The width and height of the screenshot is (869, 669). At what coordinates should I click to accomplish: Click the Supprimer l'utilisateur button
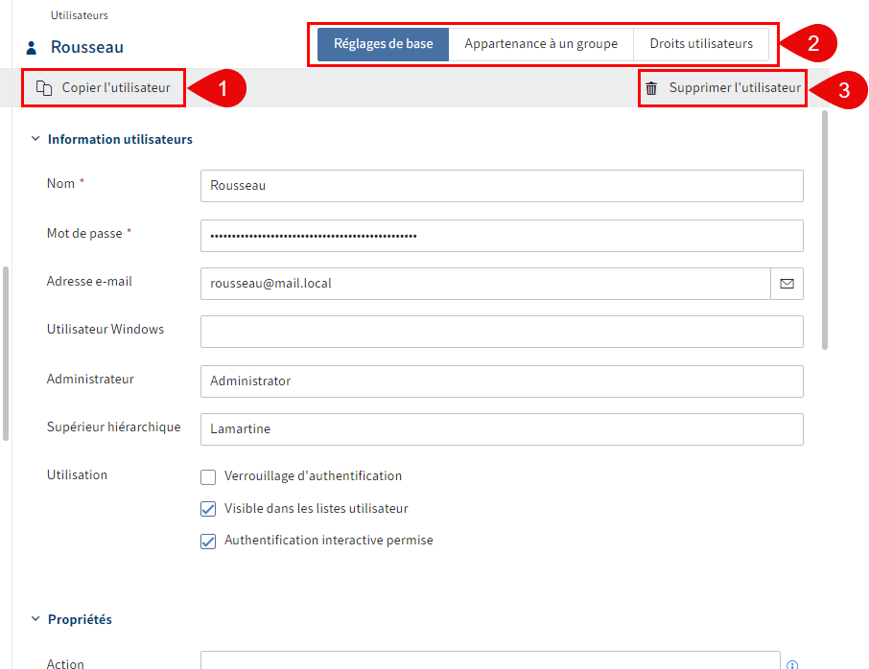click(722, 87)
